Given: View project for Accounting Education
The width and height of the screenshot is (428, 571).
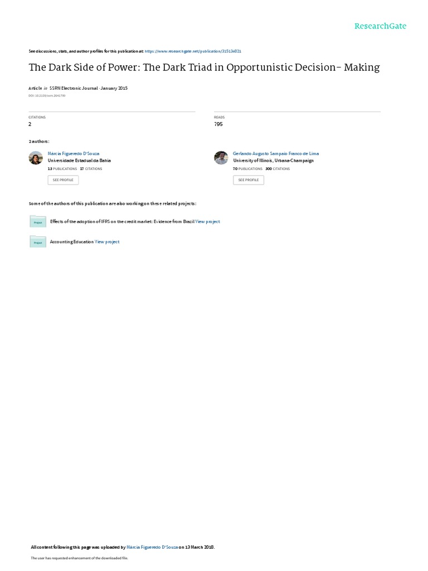Looking at the screenshot, I should [107, 242].
